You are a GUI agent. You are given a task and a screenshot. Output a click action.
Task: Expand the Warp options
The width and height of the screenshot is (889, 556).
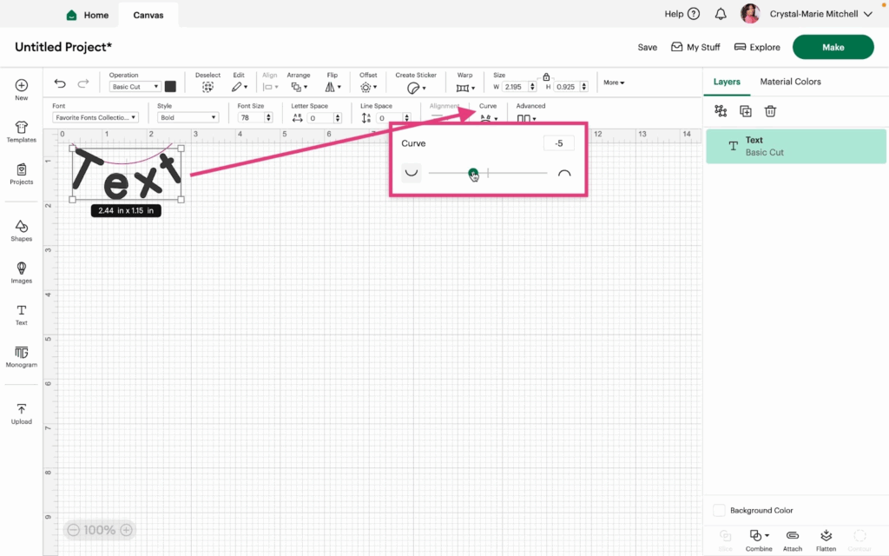(x=465, y=88)
